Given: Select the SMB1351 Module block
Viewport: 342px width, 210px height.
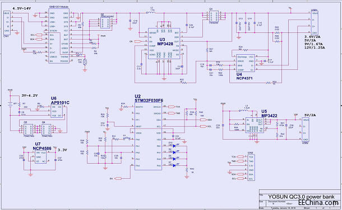Looking at the screenshot, I should [59, 36].
